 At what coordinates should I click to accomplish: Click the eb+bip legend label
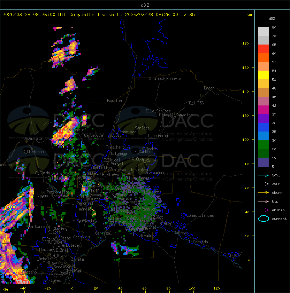(x=278, y=210)
